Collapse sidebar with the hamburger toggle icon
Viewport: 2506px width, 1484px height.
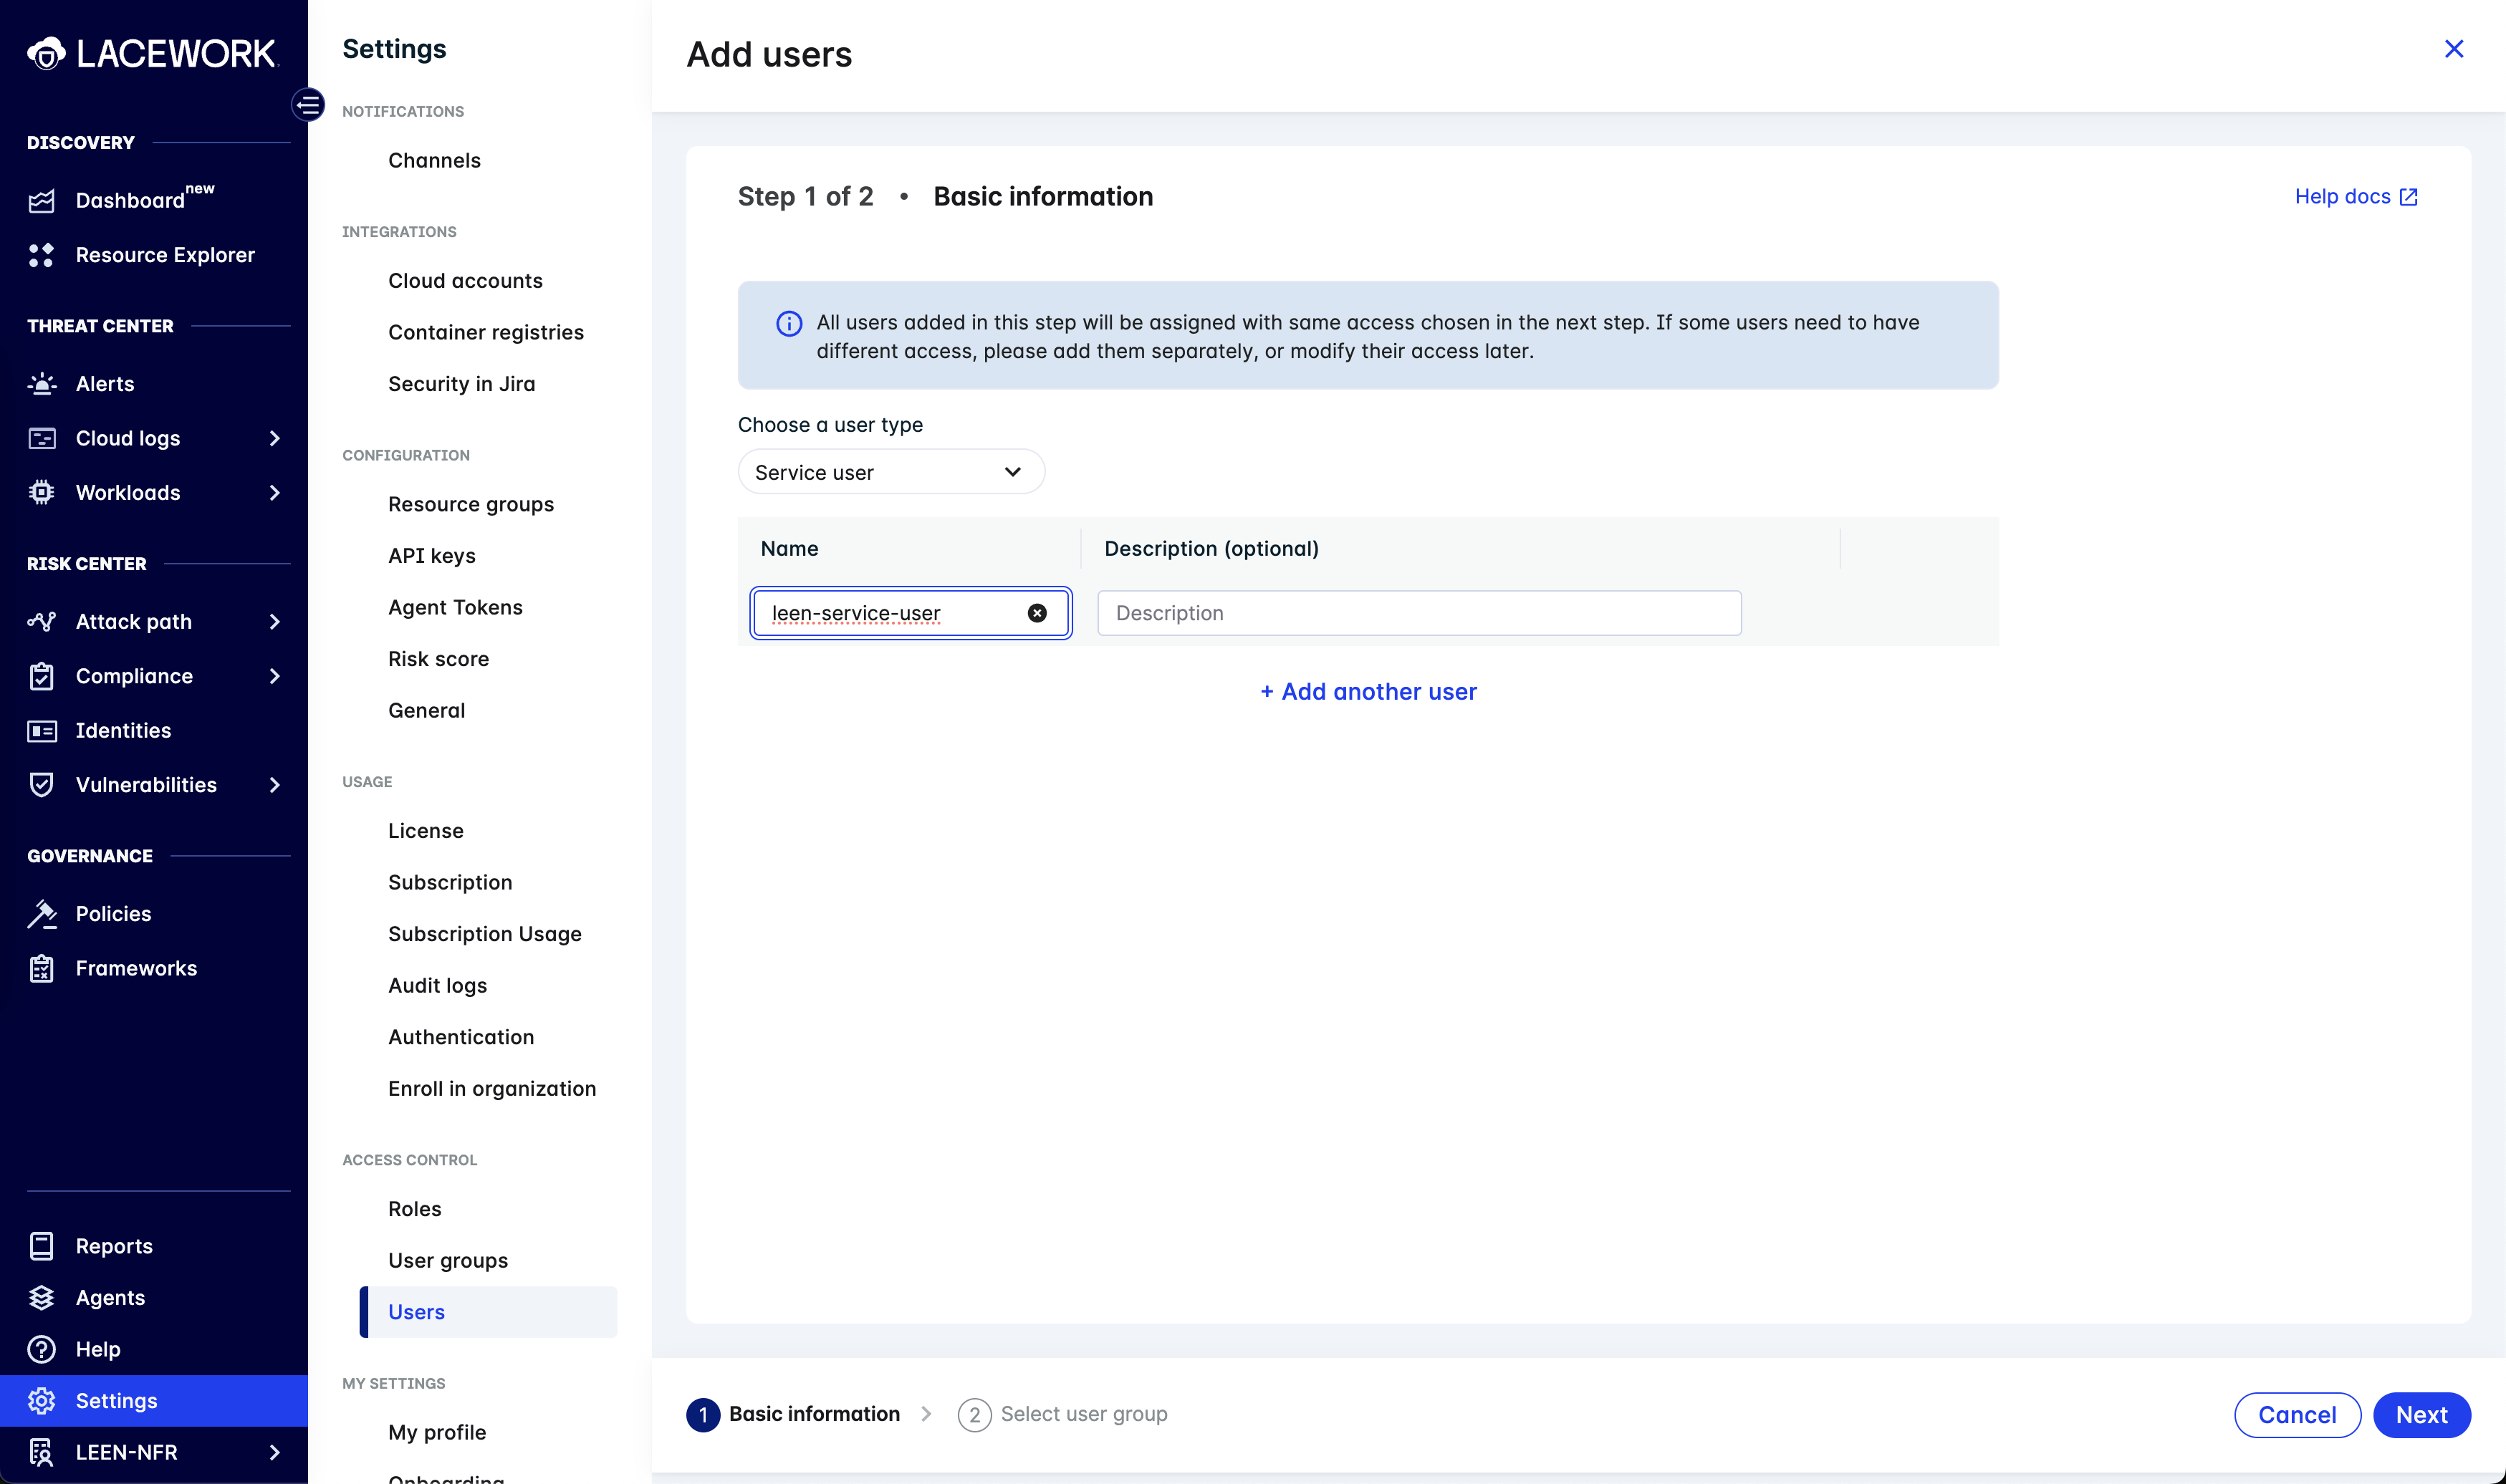(x=308, y=104)
